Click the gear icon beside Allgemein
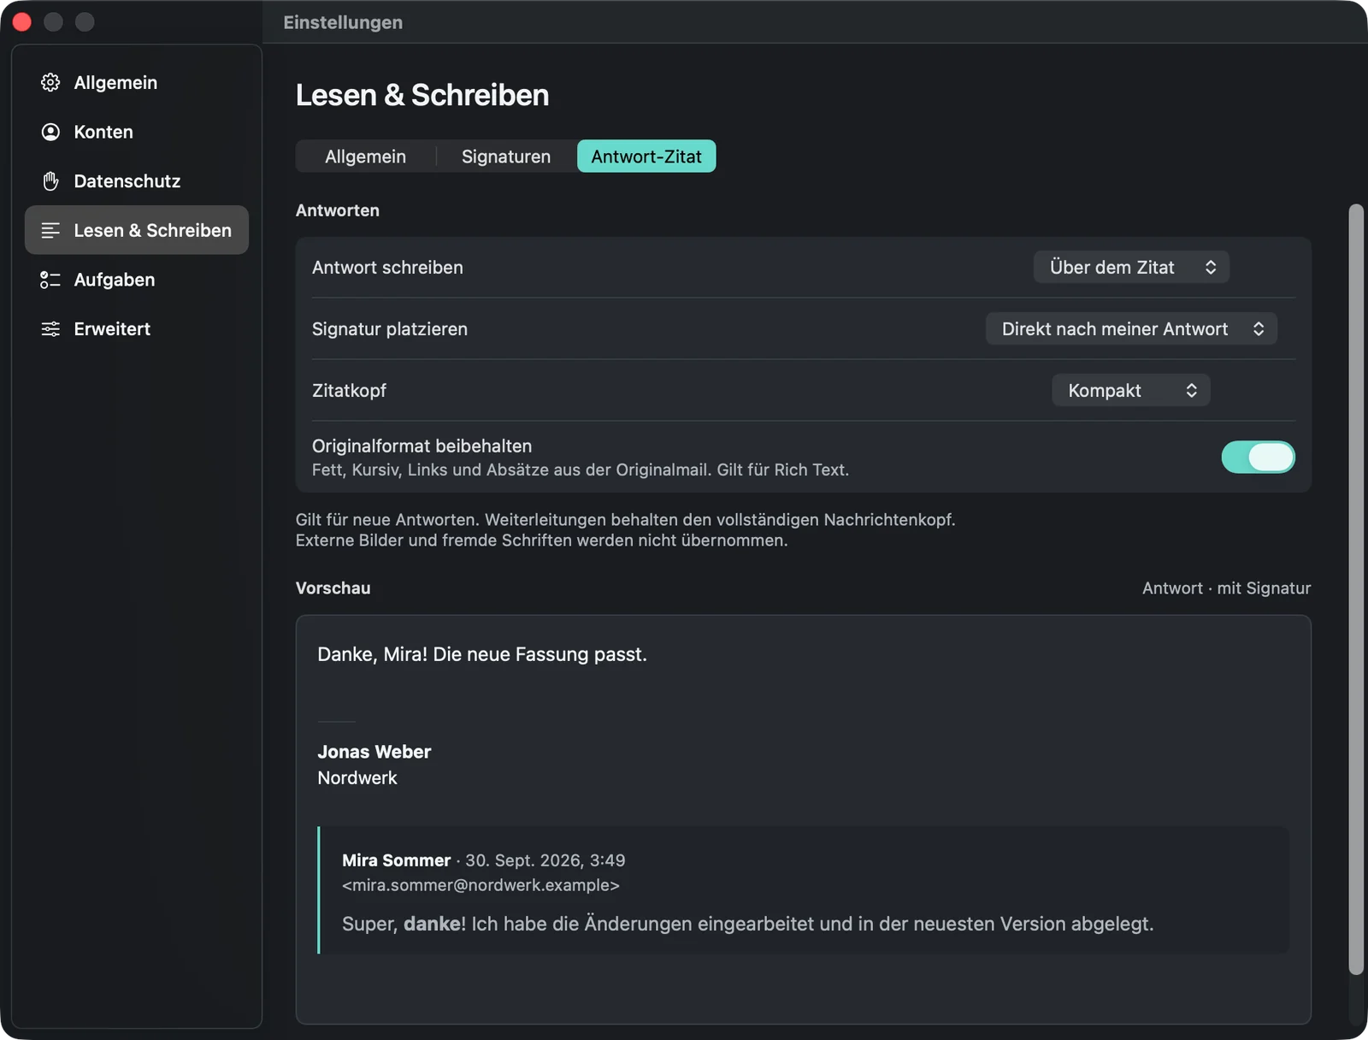The width and height of the screenshot is (1368, 1040). 50,82
